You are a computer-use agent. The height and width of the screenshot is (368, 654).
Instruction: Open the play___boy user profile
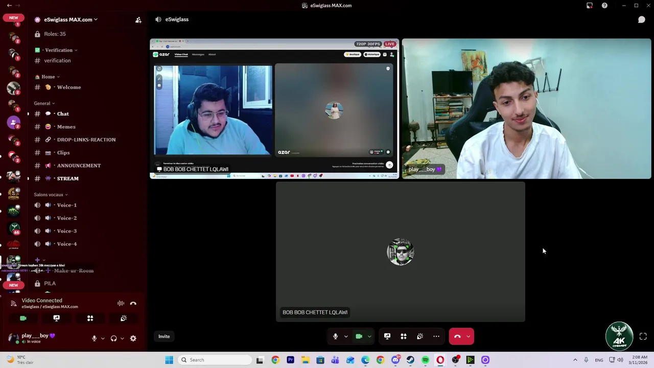click(32, 338)
